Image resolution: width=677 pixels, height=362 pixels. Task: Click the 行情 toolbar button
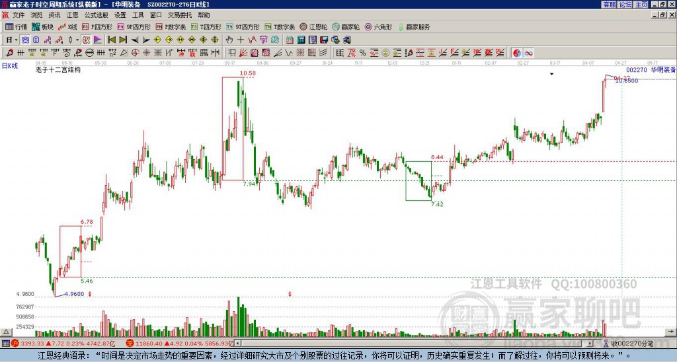tap(16, 26)
